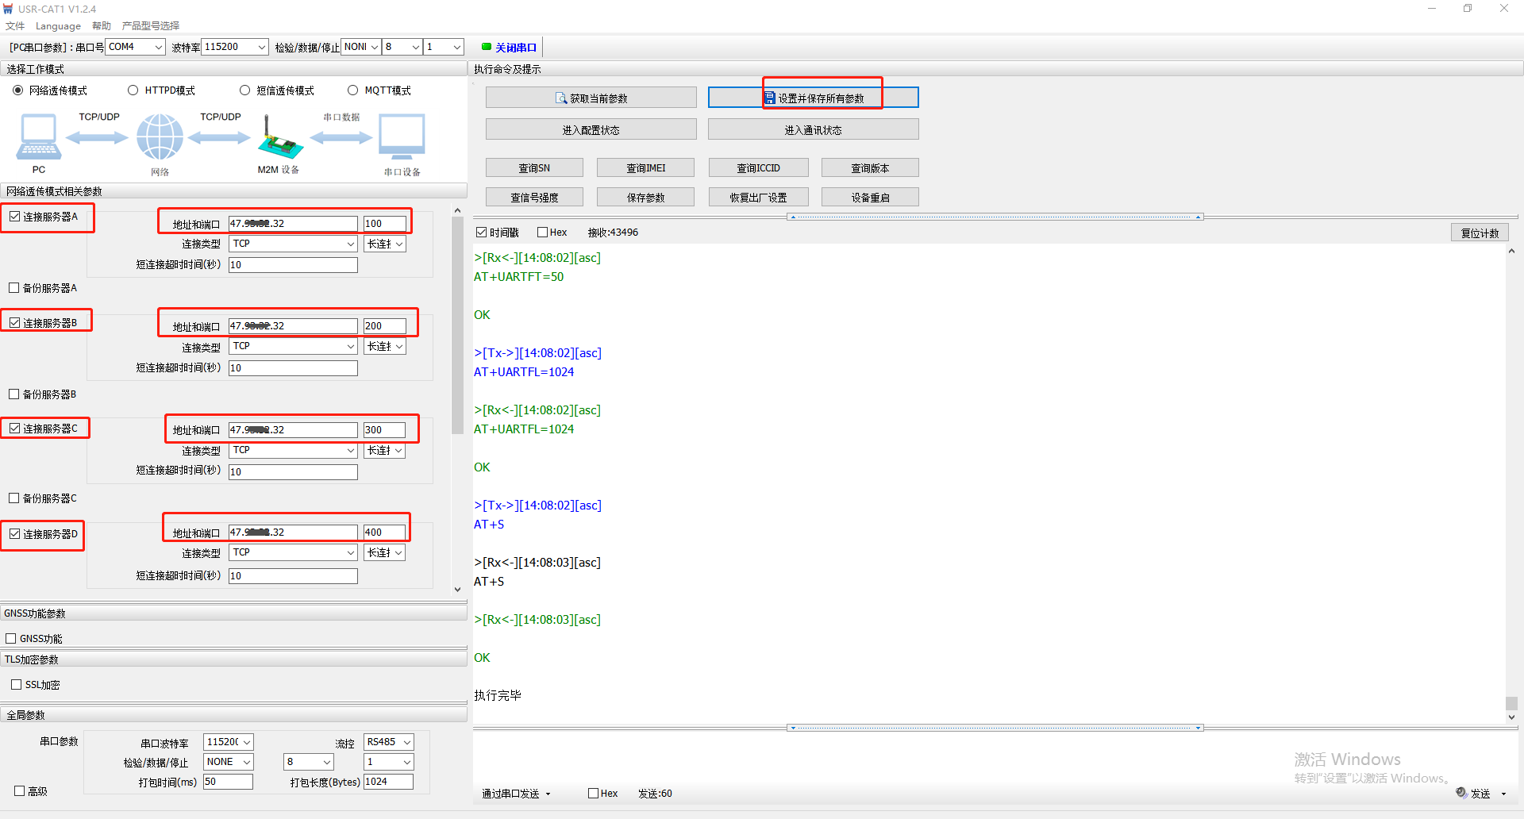Screen dimensions: 1524x819
Task: Select the HTTPD mode radio button
Action: (x=133, y=90)
